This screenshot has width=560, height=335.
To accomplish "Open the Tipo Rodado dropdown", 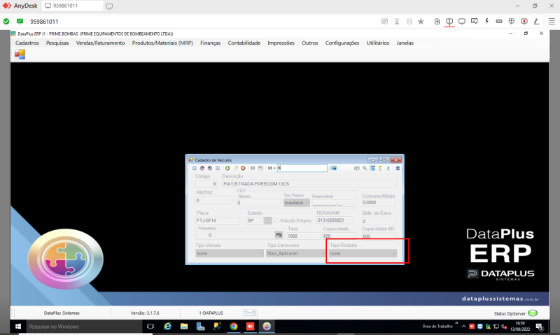I will [x=363, y=253].
